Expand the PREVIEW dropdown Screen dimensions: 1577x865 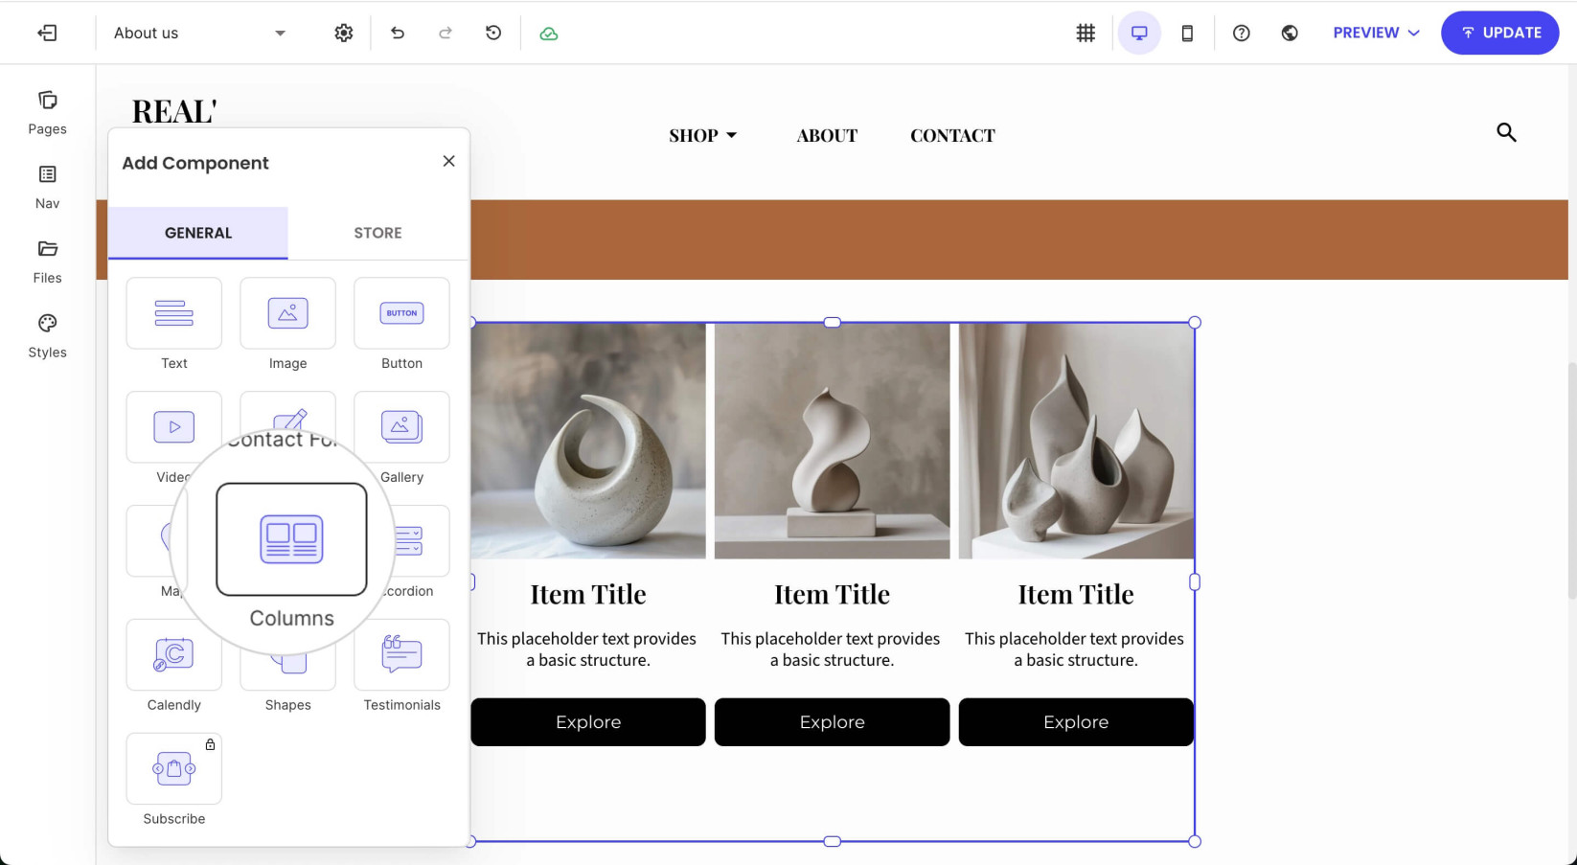coord(1376,33)
